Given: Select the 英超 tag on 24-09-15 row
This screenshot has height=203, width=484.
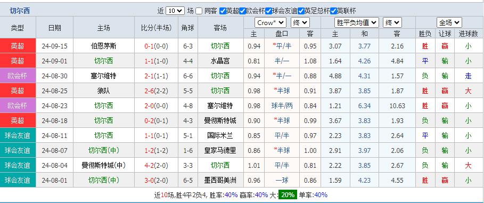Looking at the screenshot, I should coord(18,46).
